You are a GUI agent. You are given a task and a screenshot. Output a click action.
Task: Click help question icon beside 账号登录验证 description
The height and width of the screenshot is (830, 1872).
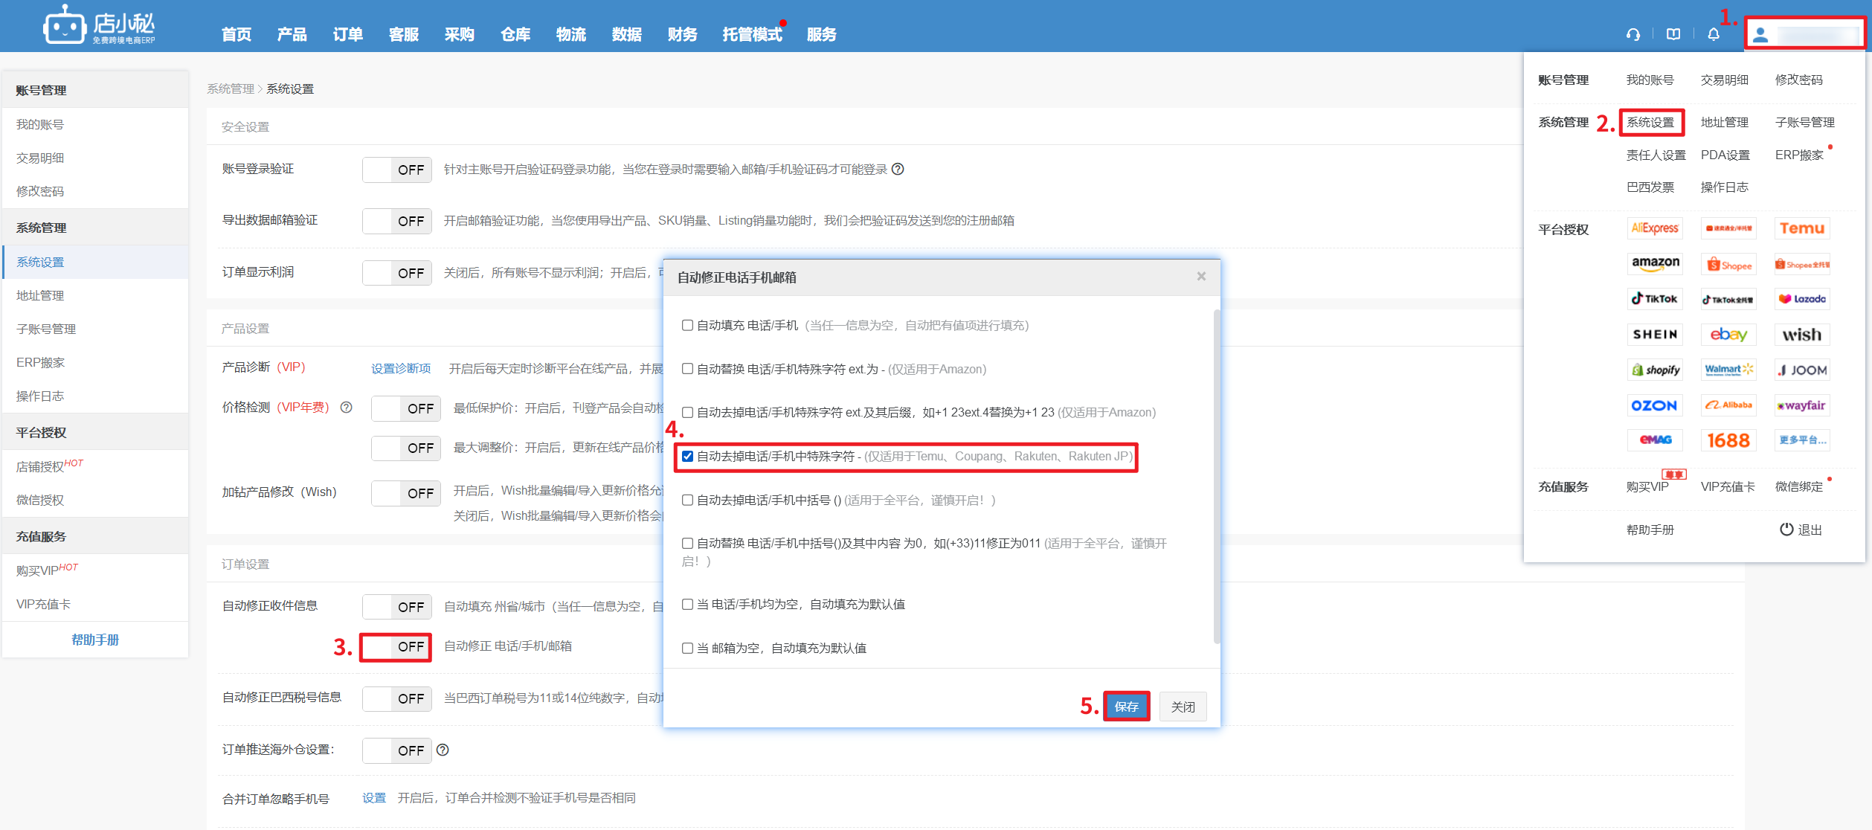point(898,169)
